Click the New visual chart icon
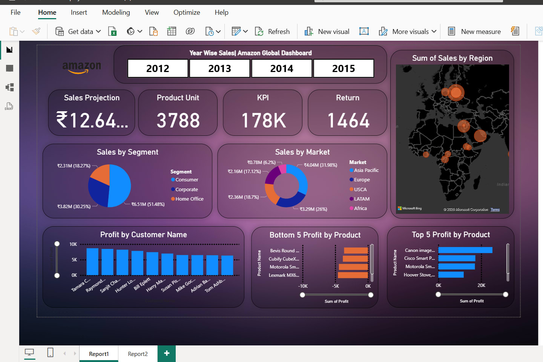This screenshot has width=543, height=362. (309, 31)
